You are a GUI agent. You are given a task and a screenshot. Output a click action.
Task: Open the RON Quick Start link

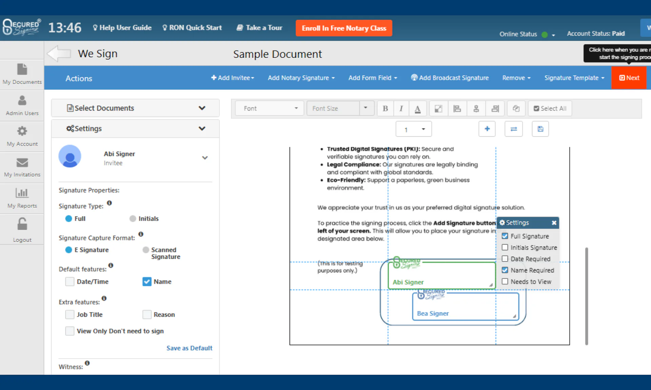pyautogui.click(x=192, y=28)
